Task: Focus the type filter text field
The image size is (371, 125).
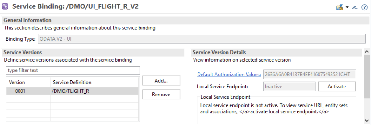Action: [x=73, y=70]
